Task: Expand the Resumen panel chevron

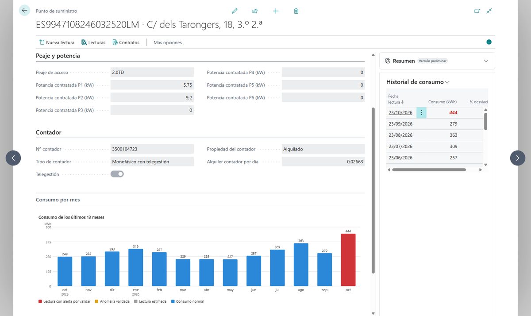Action: coord(486,61)
